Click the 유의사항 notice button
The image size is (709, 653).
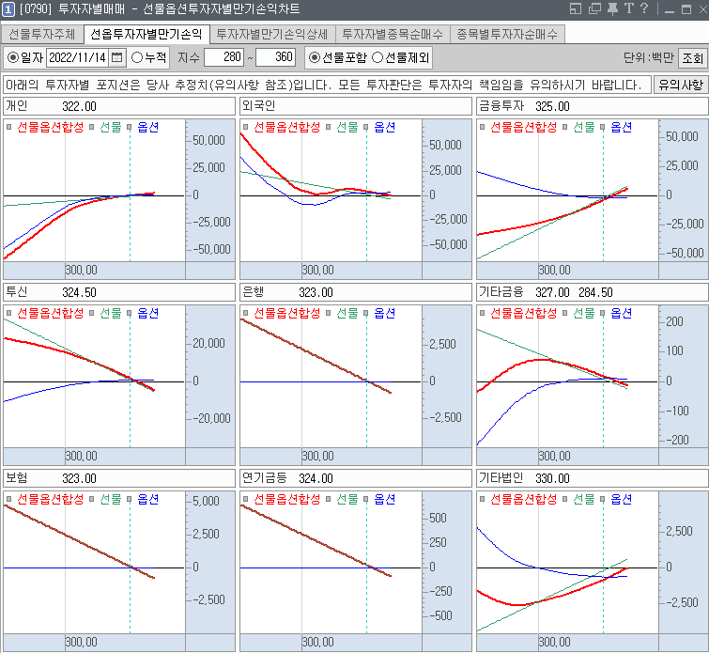[679, 85]
